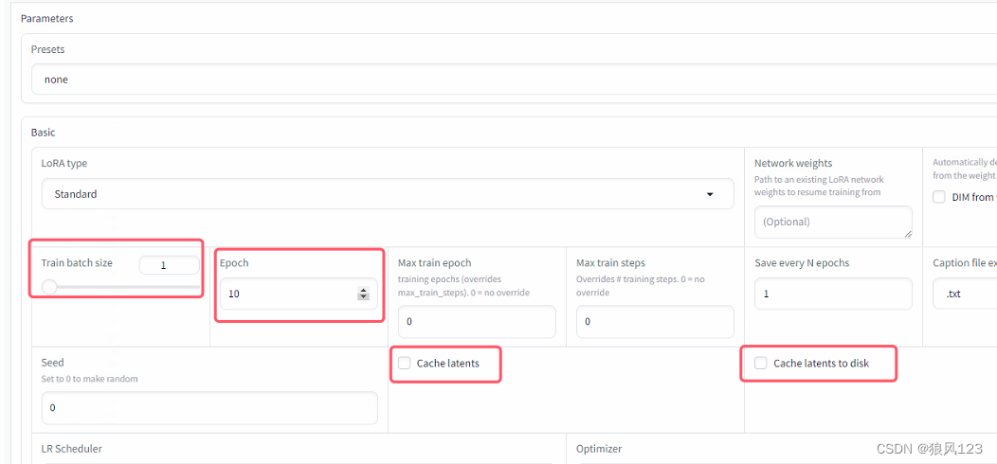Image resolution: width=997 pixels, height=464 pixels.
Task: Click the Max train steps field
Action: [655, 322]
